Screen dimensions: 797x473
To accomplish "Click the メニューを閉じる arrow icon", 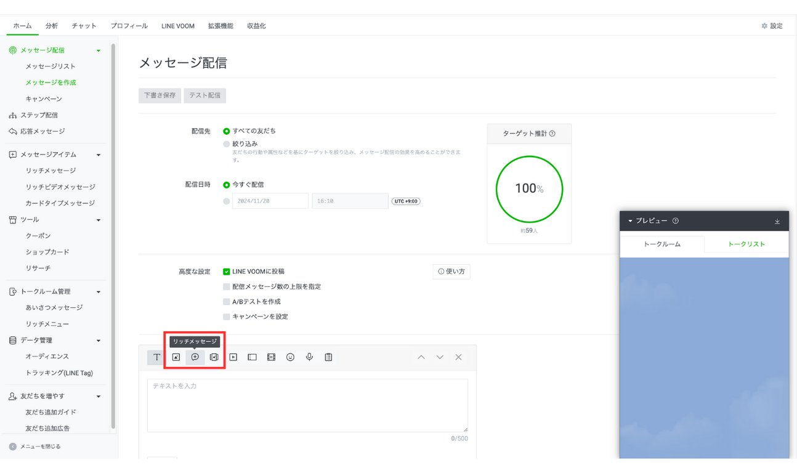I will pyautogui.click(x=13, y=447).
